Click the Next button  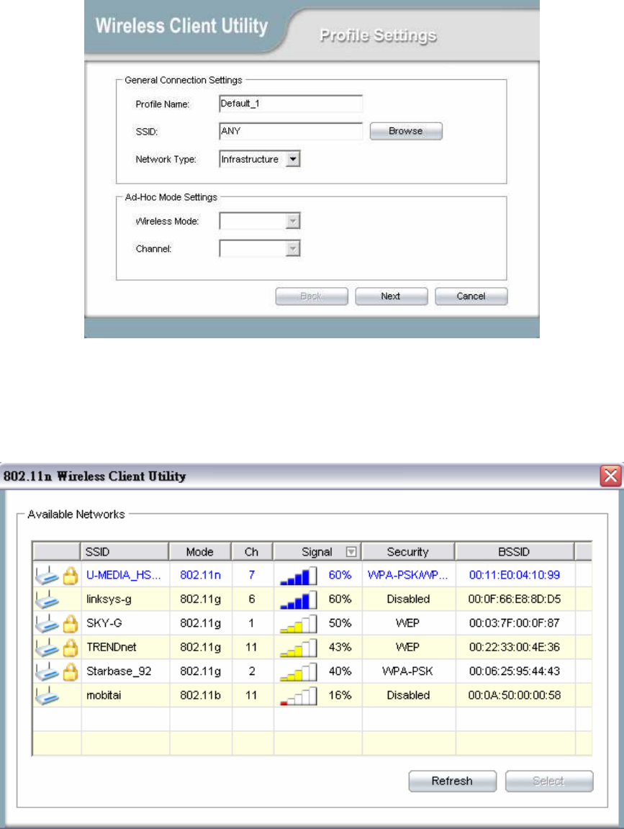tap(391, 296)
